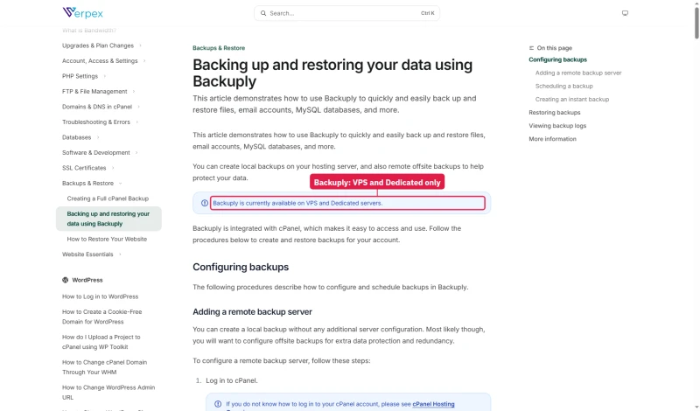Collapse the Backups & Restore section

click(x=92, y=184)
